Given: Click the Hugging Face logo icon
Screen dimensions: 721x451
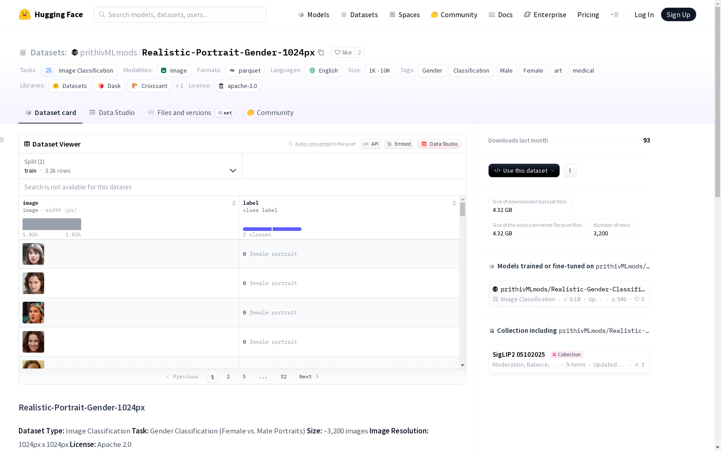Looking at the screenshot, I should tap(25, 14).
